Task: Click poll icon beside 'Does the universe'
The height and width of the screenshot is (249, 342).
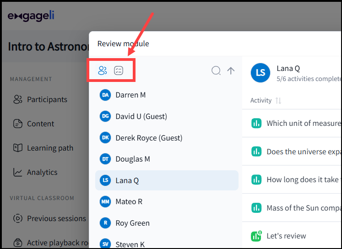Action: [x=256, y=152]
